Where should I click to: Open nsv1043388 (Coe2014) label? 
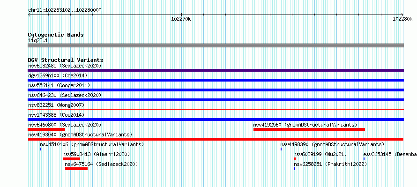point(56,115)
